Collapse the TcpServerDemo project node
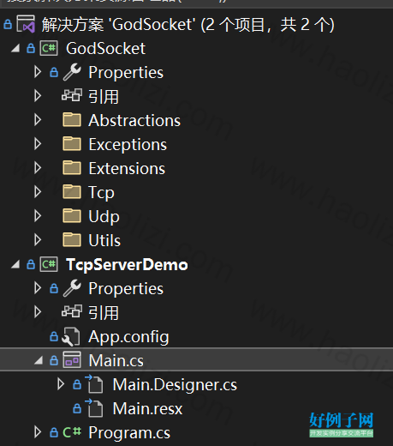Screen dimensions: 393x446 click(15, 264)
